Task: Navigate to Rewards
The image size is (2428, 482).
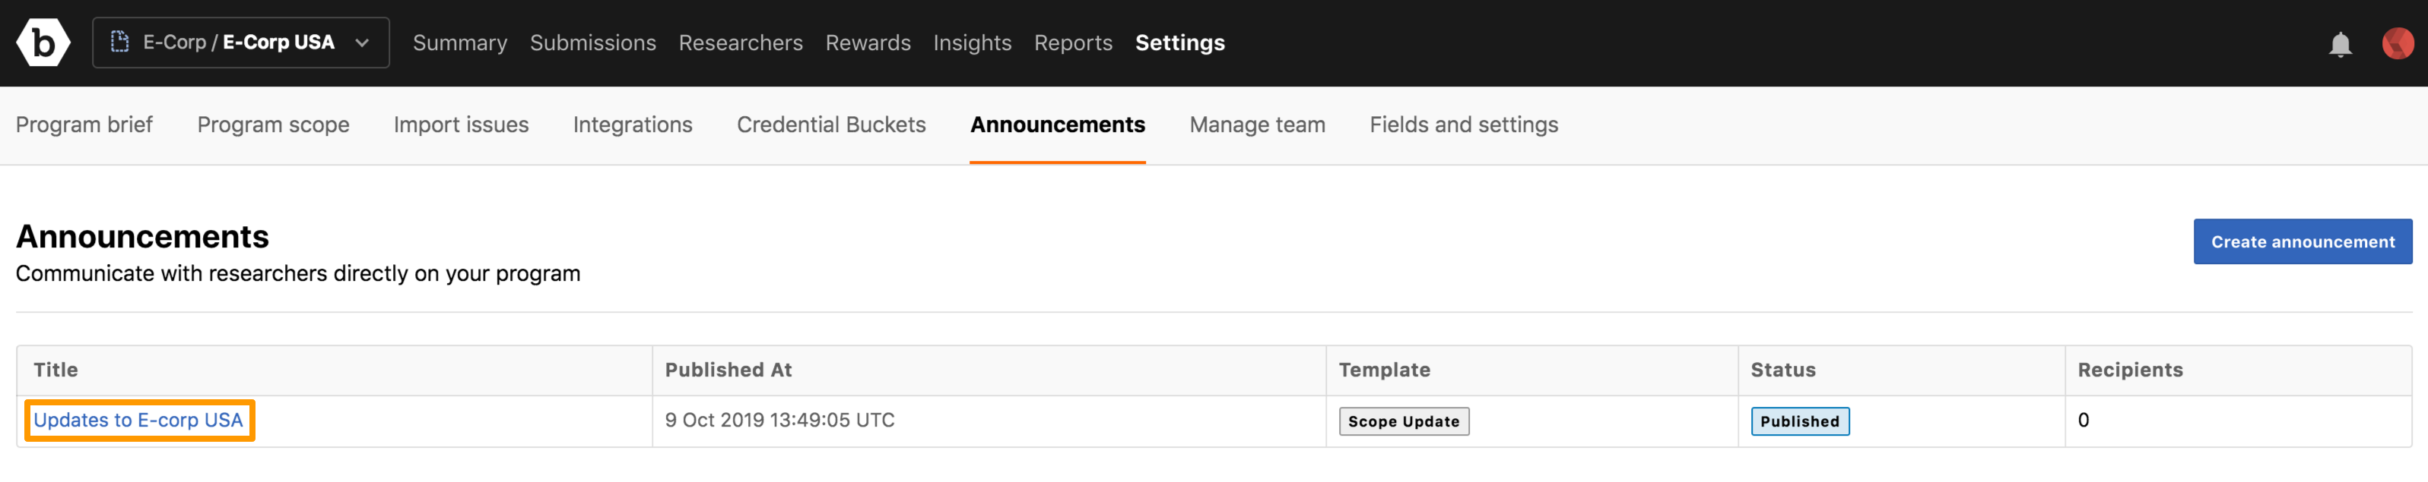Action: pos(868,43)
